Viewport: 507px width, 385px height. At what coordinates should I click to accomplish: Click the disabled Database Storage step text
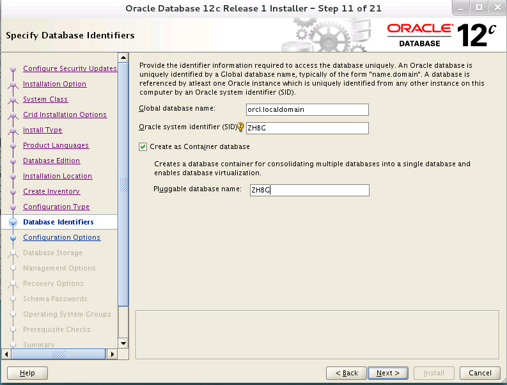tap(52, 253)
